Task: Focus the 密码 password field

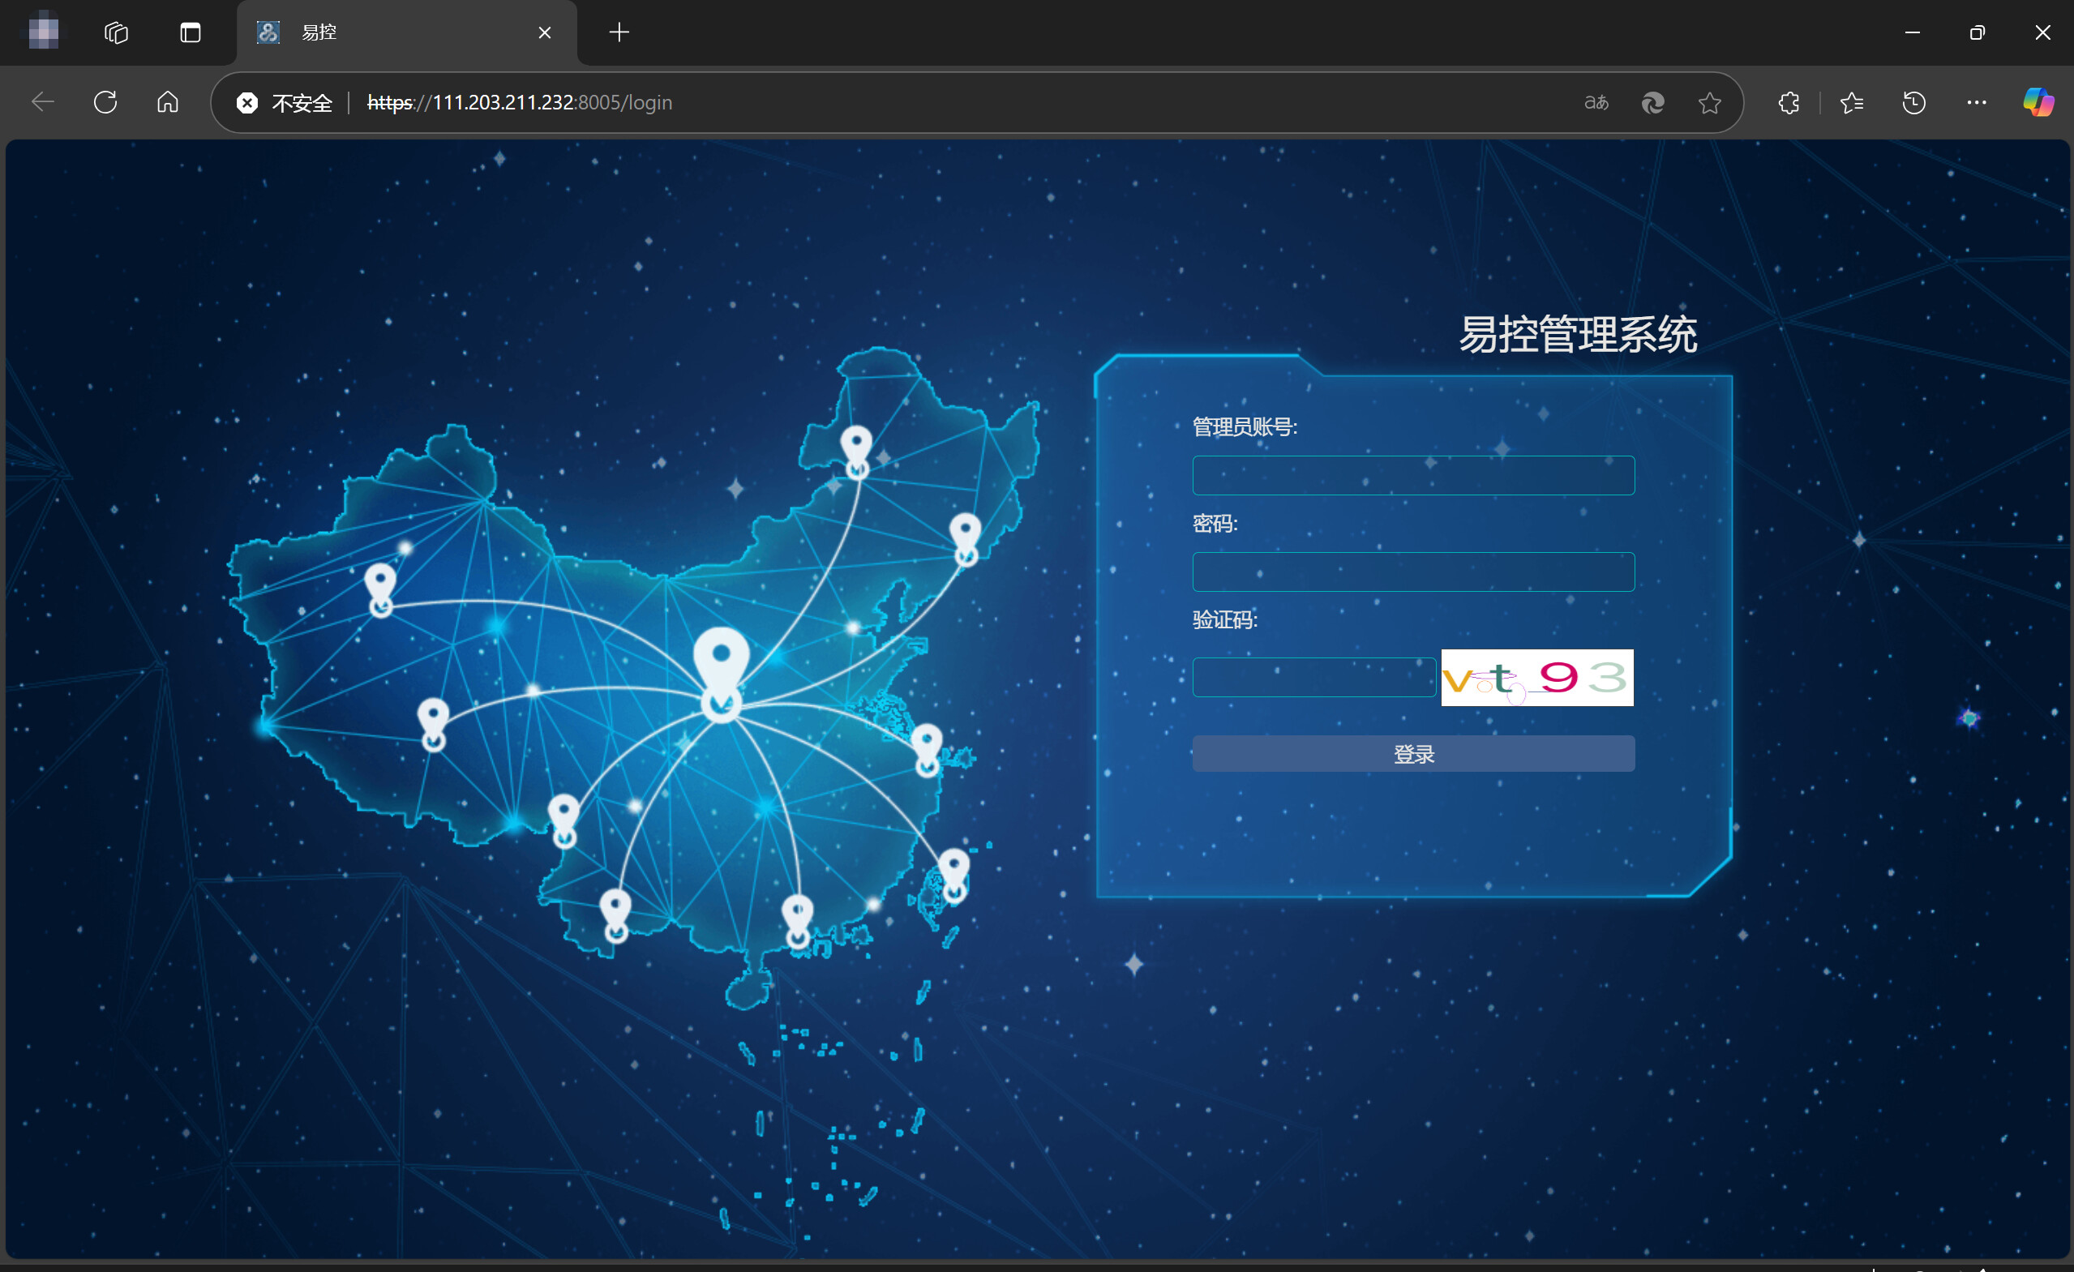Action: tap(1412, 572)
